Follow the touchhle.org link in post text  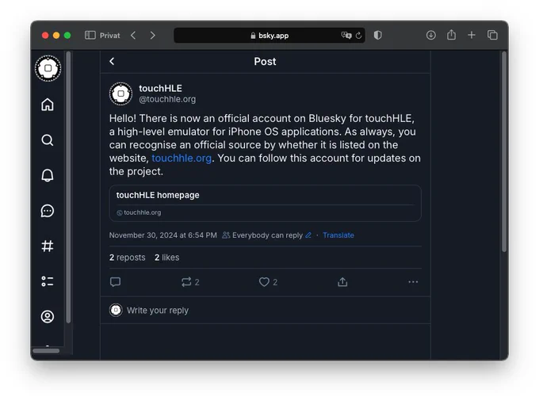[x=182, y=158]
